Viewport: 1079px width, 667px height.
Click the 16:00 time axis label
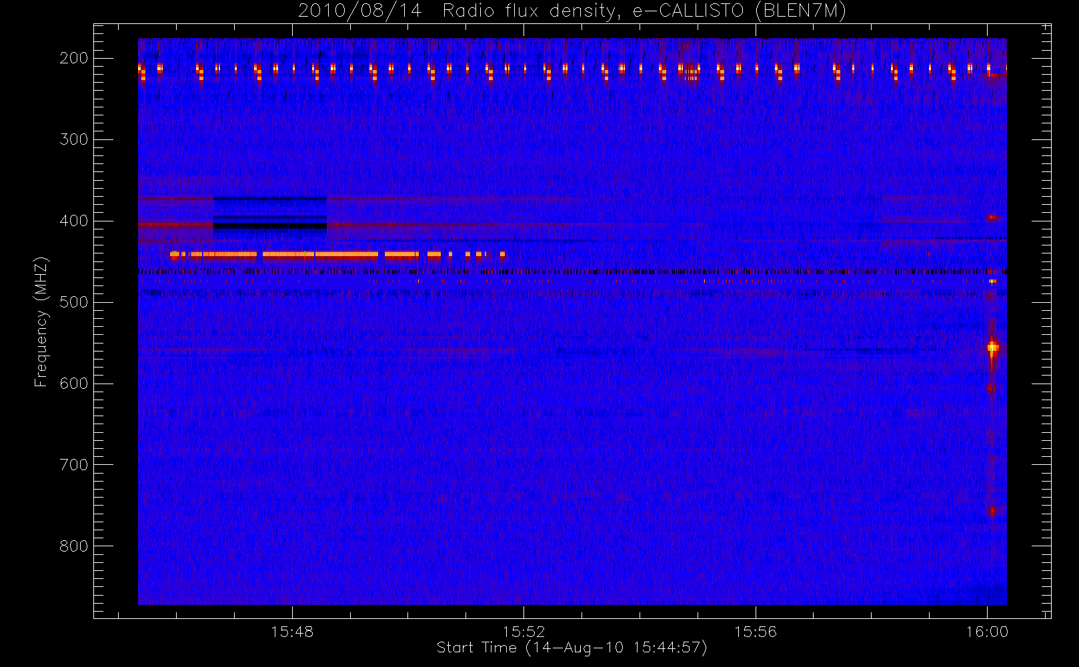(x=987, y=632)
